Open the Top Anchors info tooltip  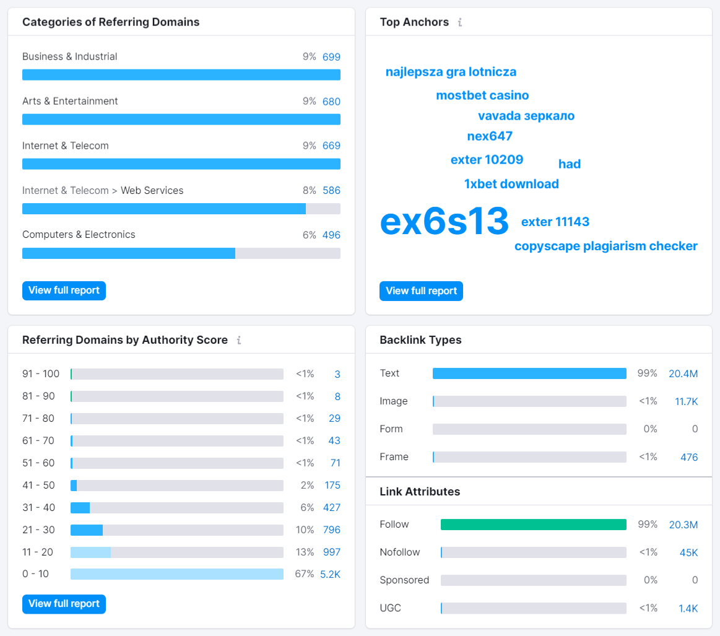click(x=460, y=22)
